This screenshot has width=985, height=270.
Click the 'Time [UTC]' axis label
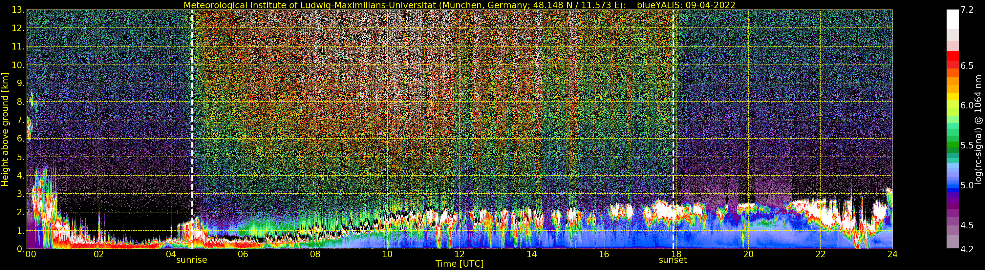pos(459,264)
